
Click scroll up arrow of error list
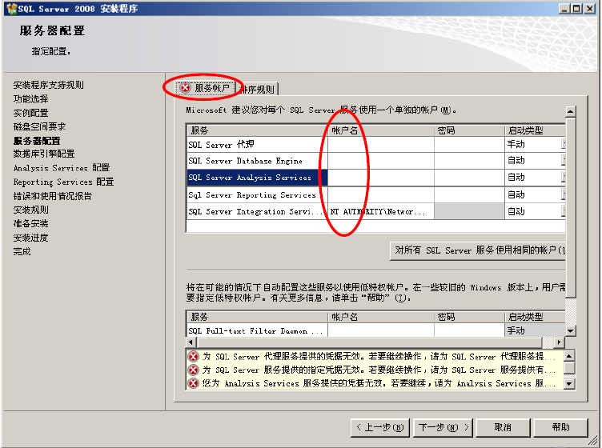(x=569, y=355)
